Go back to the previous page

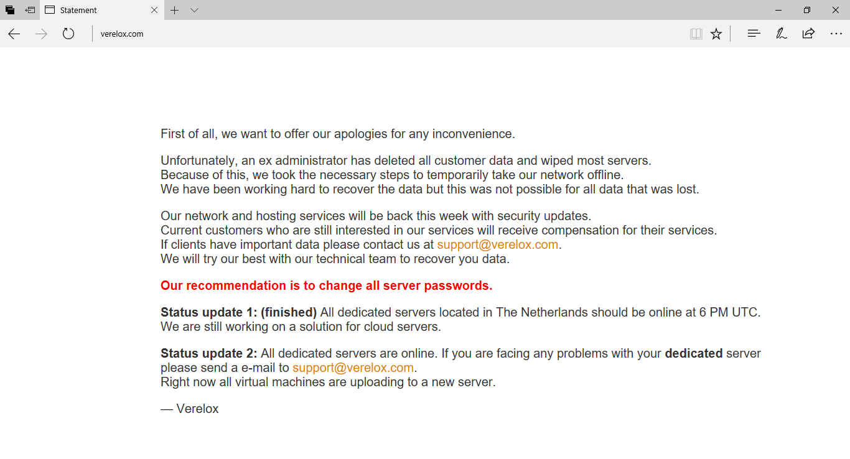coord(14,34)
